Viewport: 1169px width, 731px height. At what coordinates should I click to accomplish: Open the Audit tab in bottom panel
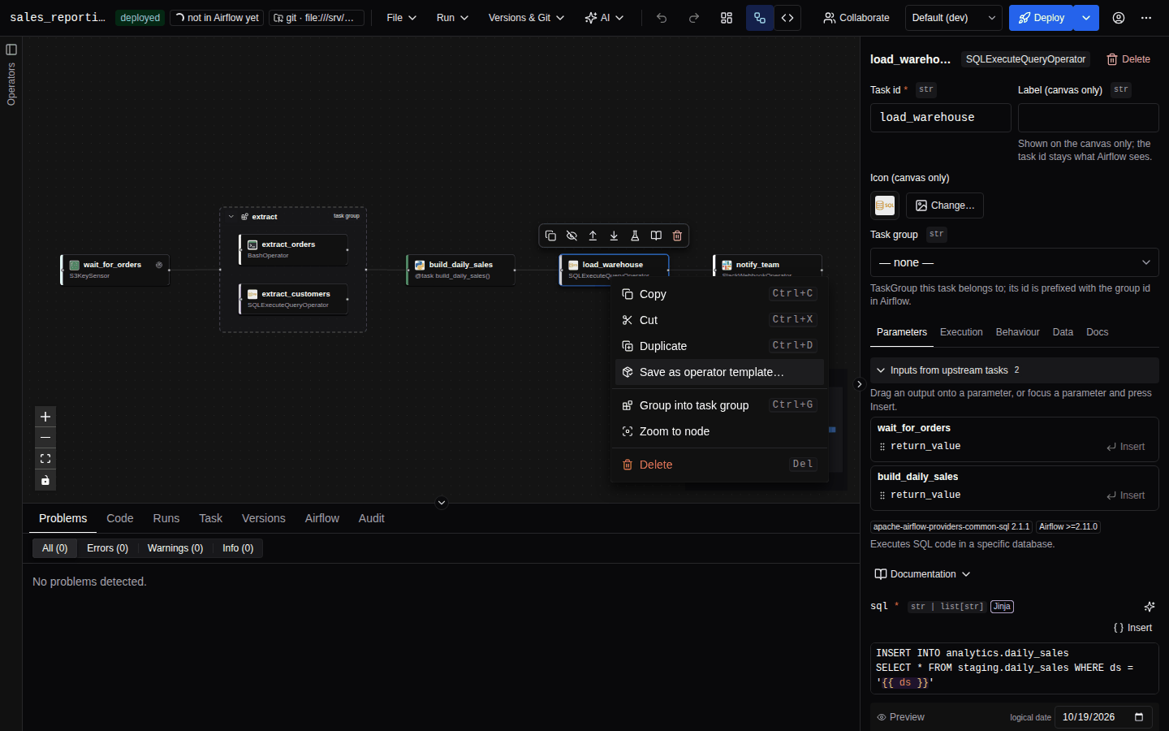click(371, 518)
